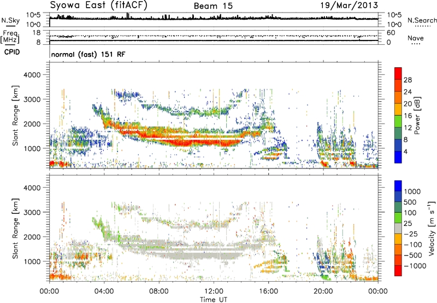Image resolution: width=437 pixels, height=303 pixels.
Task: Click the "-500" Velocity colorbar label
Action: tap(414, 255)
